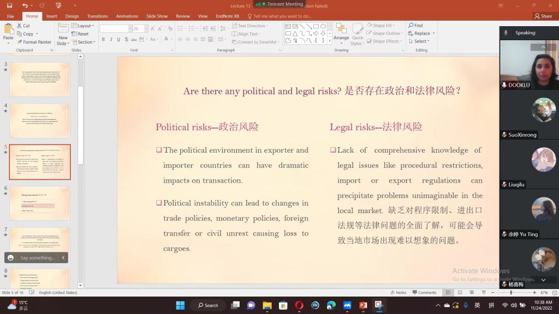Open the emoji picker in chat box
The width and height of the screenshot is (559, 314).
[x=11, y=257]
